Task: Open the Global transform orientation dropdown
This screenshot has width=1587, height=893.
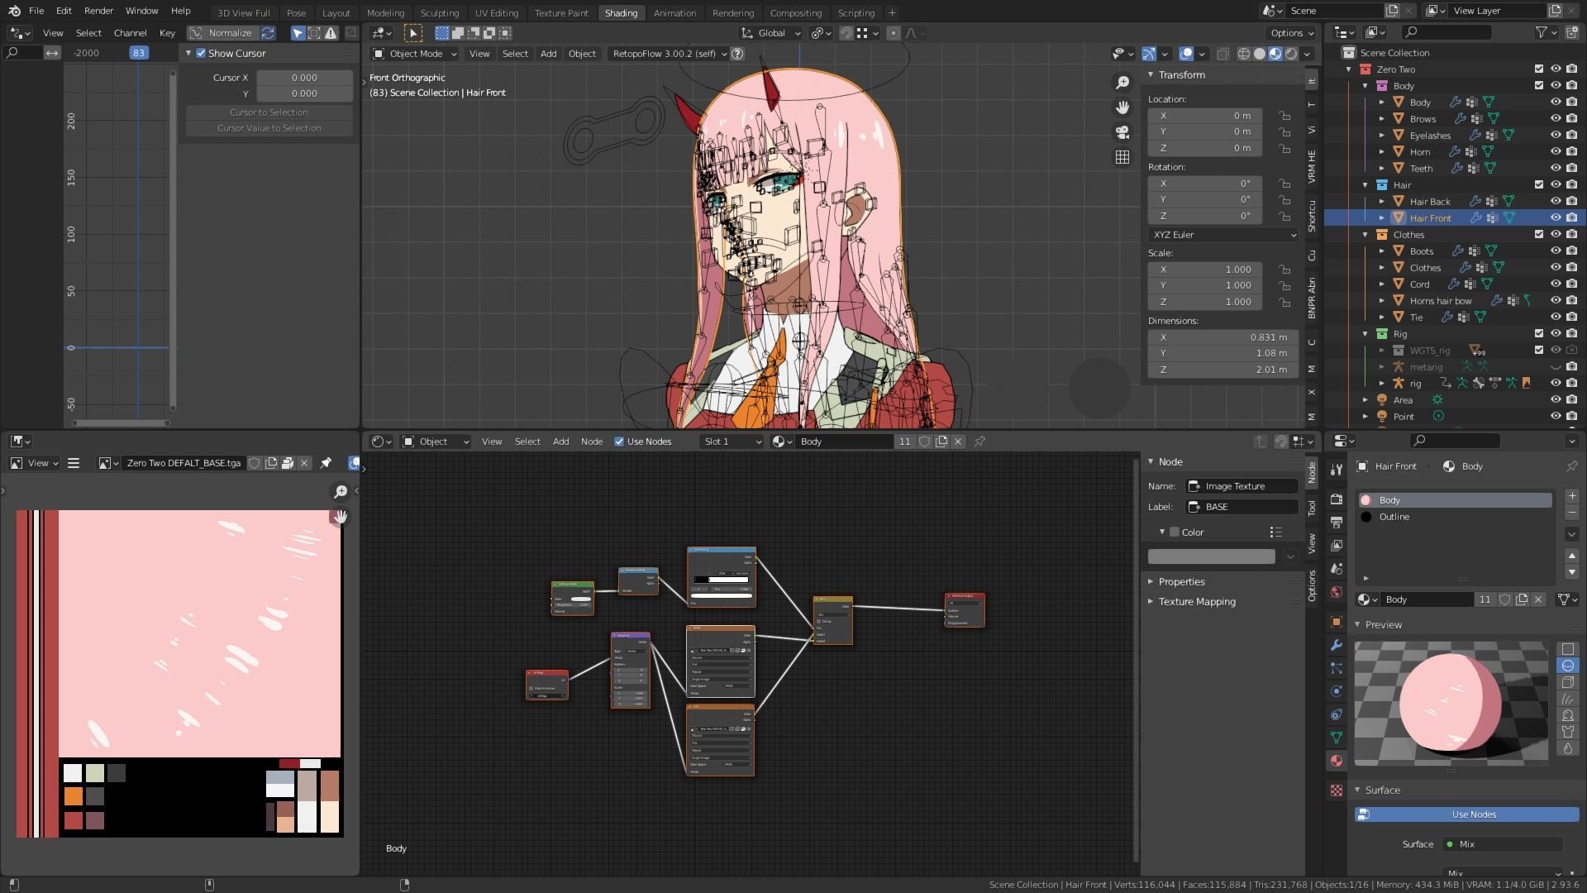Action: 770,33
